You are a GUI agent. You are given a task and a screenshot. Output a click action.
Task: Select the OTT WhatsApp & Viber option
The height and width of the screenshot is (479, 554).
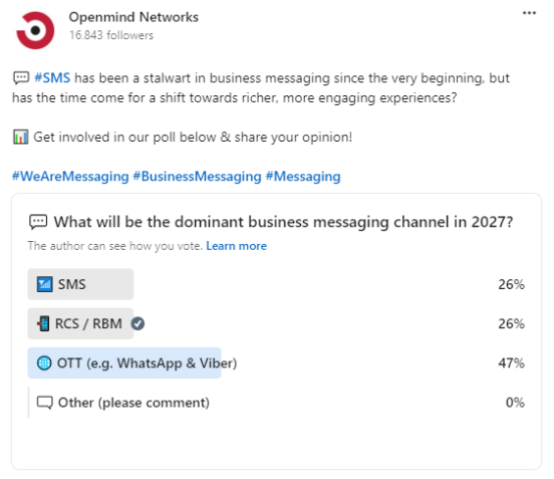[x=276, y=362]
